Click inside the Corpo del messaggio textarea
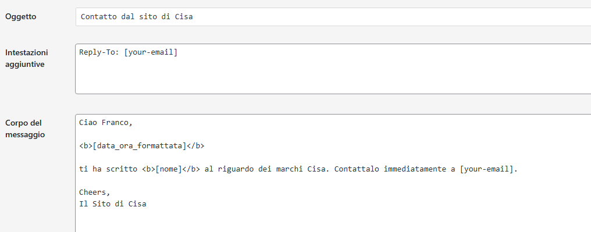This screenshot has height=232, width=591. coord(333,173)
